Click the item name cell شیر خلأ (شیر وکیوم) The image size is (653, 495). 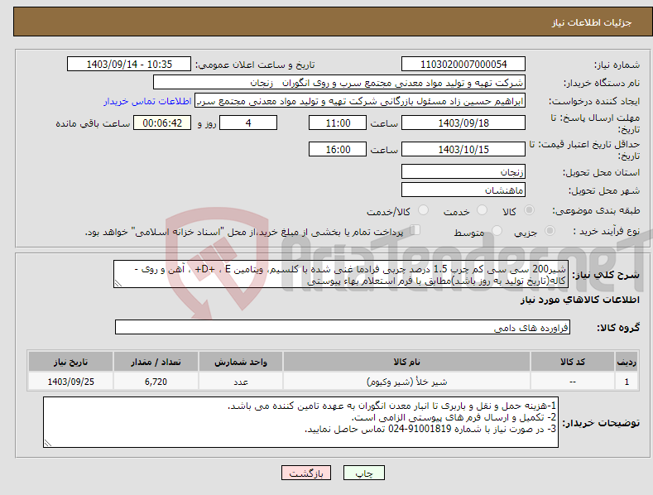click(406, 382)
